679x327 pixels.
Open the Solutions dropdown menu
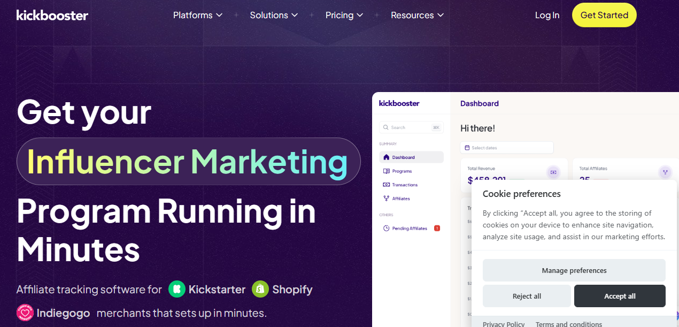pos(274,15)
